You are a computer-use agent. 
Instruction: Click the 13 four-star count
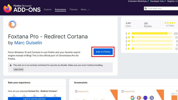pos(176,37)
